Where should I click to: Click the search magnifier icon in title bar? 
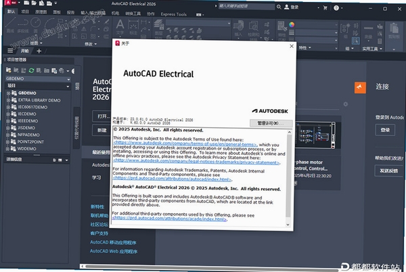pos(279,7)
